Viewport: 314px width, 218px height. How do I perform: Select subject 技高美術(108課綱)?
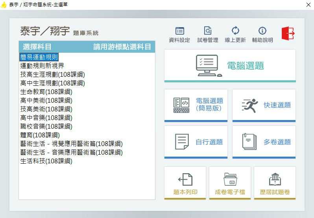tap(46, 109)
